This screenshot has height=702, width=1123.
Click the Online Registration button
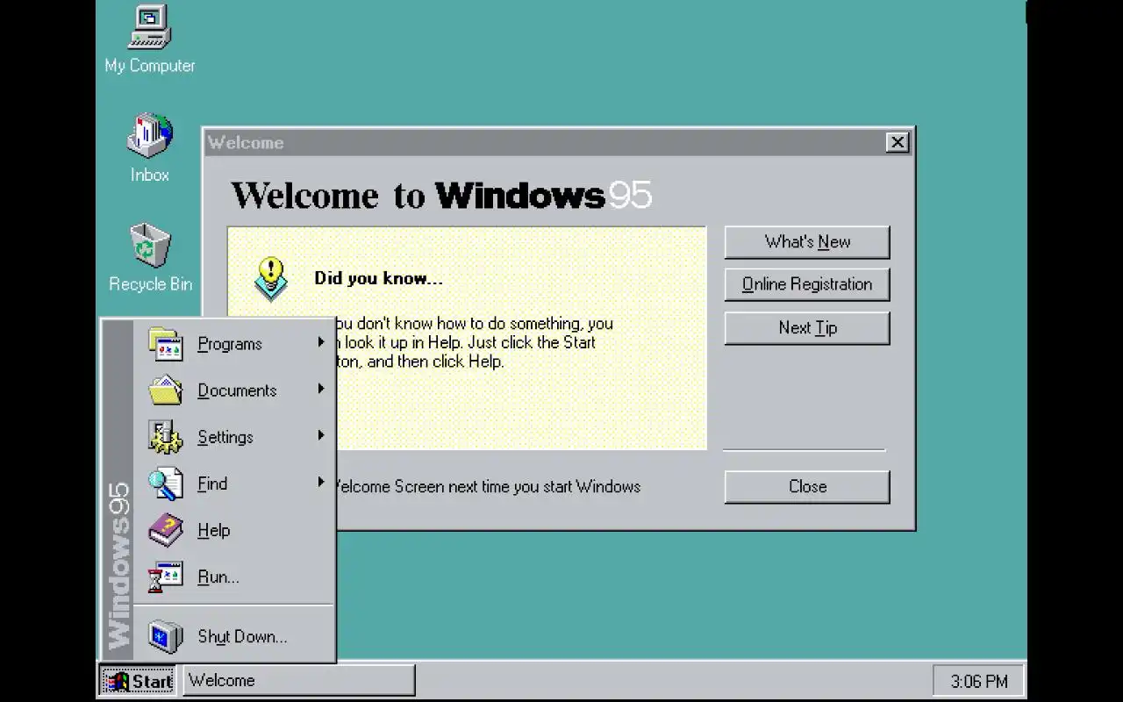[x=807, y=284]
